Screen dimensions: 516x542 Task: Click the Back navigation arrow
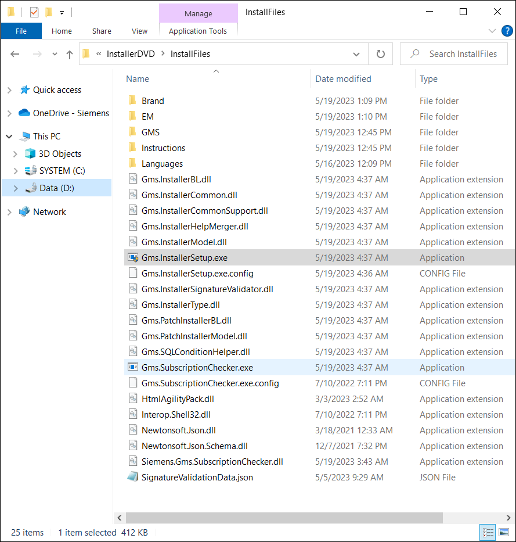pos(15,54)
